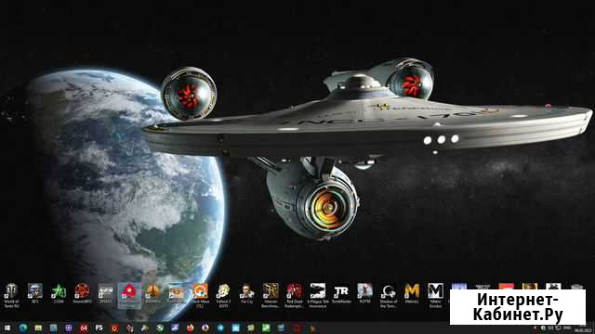Open the gold M Metro shortcut
The image size is (595, 334).
pos(412,294)
